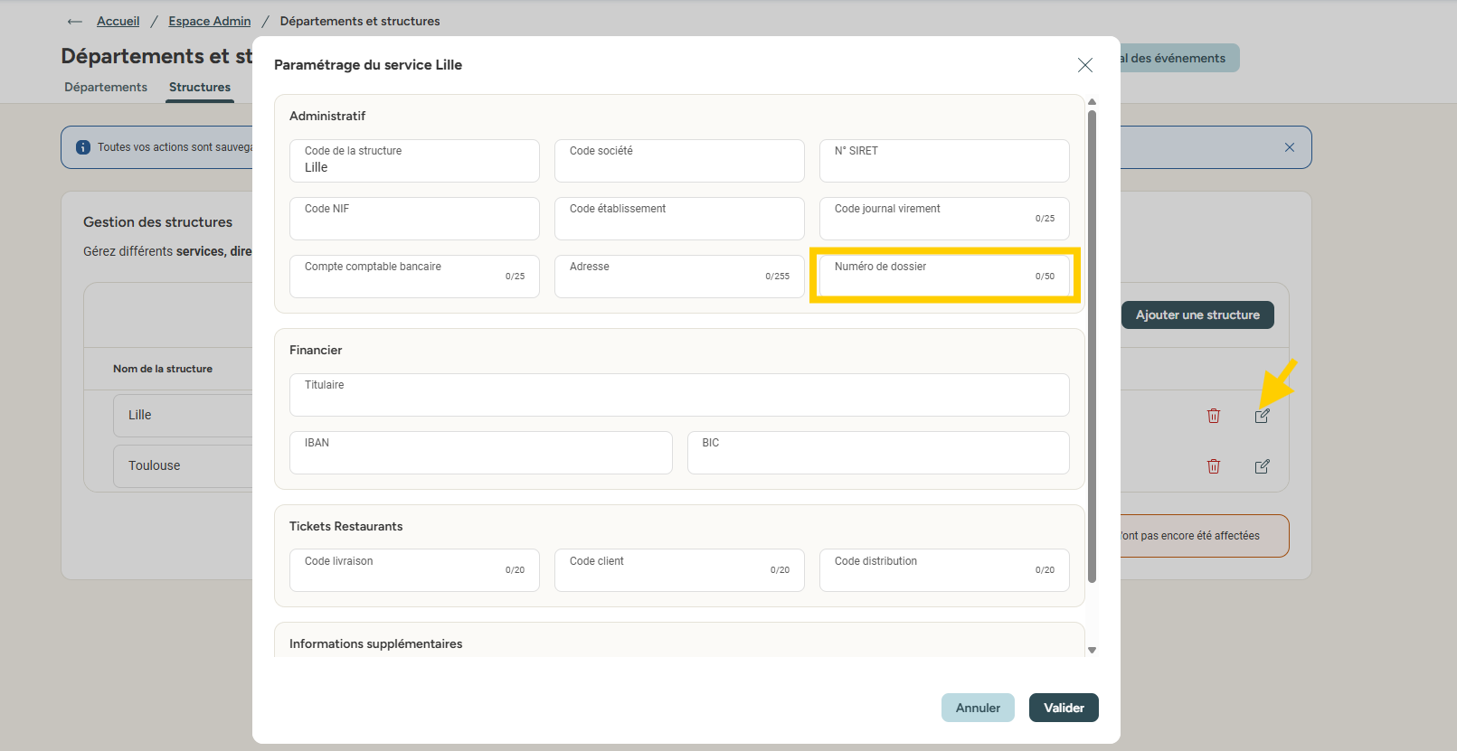
Task: Focus the Compte comptable bancaire field
Action: (414, 277)
